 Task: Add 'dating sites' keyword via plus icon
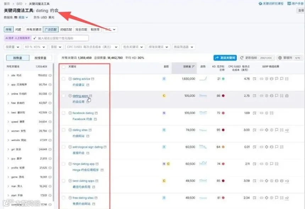(x=70, y=130)
